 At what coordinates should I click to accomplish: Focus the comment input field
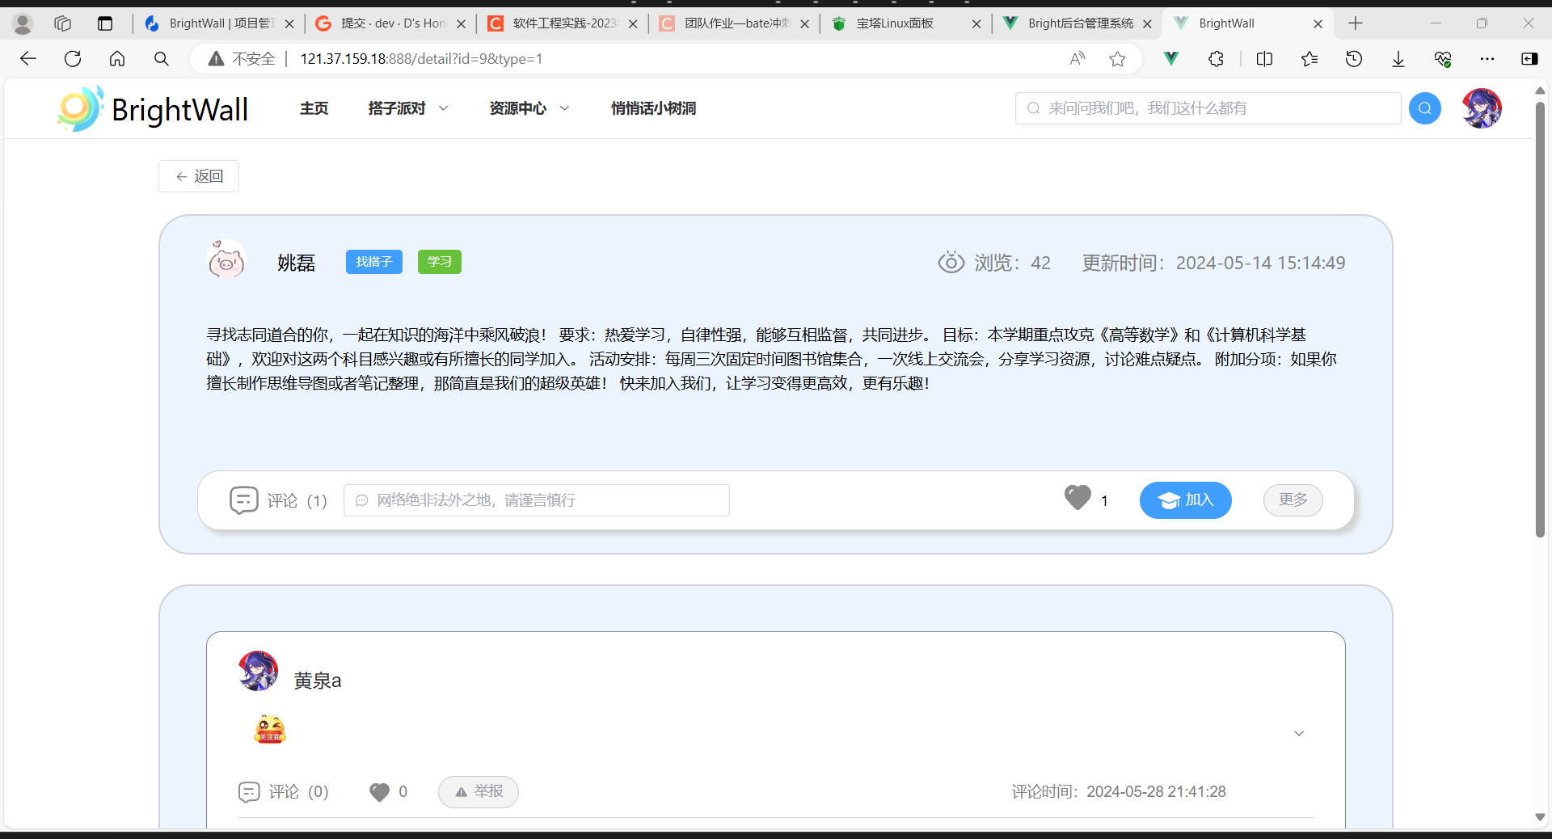537,500
